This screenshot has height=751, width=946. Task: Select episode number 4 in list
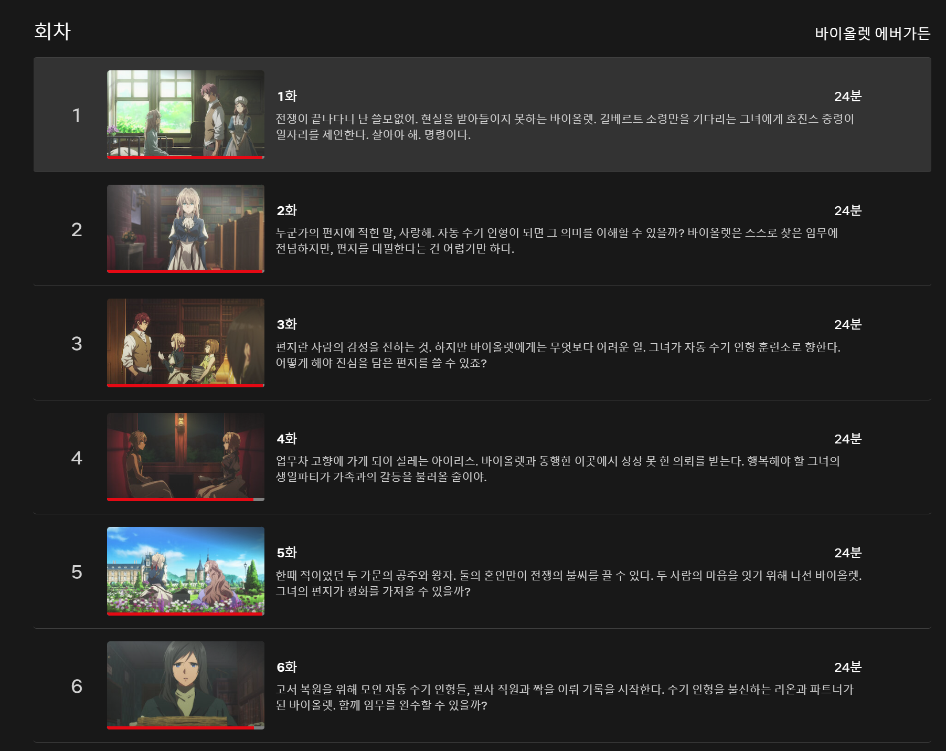pos(77,458)
